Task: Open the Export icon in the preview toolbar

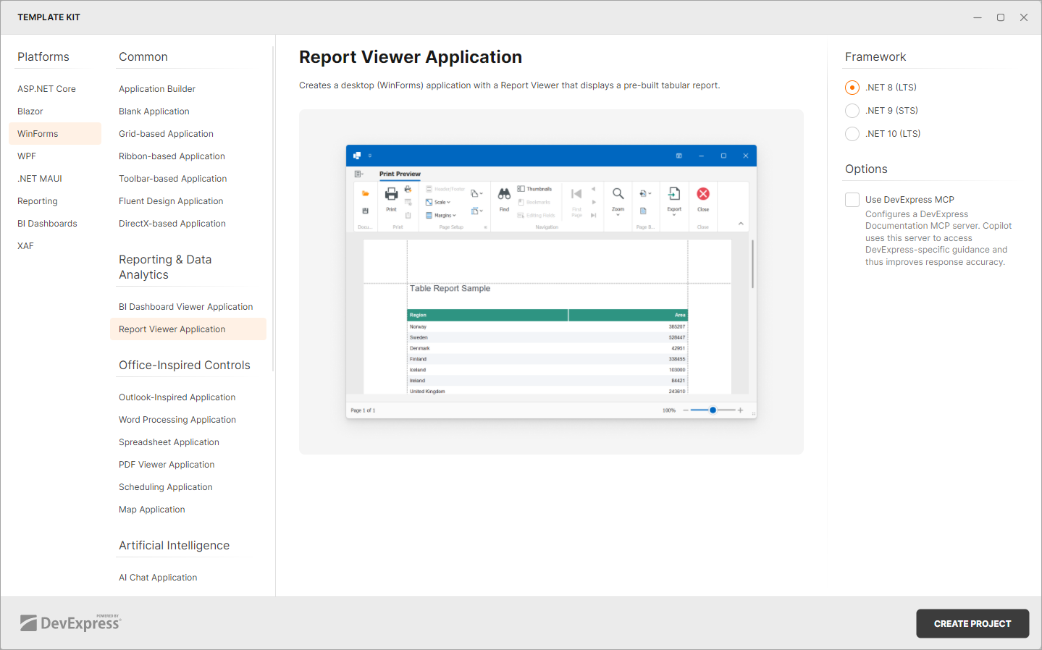Action: click(674, 194)
